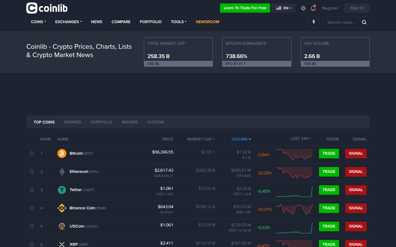Screen dimensions: 396x247
Task: Star the XRP row
Action: pyautogui.click(x=32, y=244)
